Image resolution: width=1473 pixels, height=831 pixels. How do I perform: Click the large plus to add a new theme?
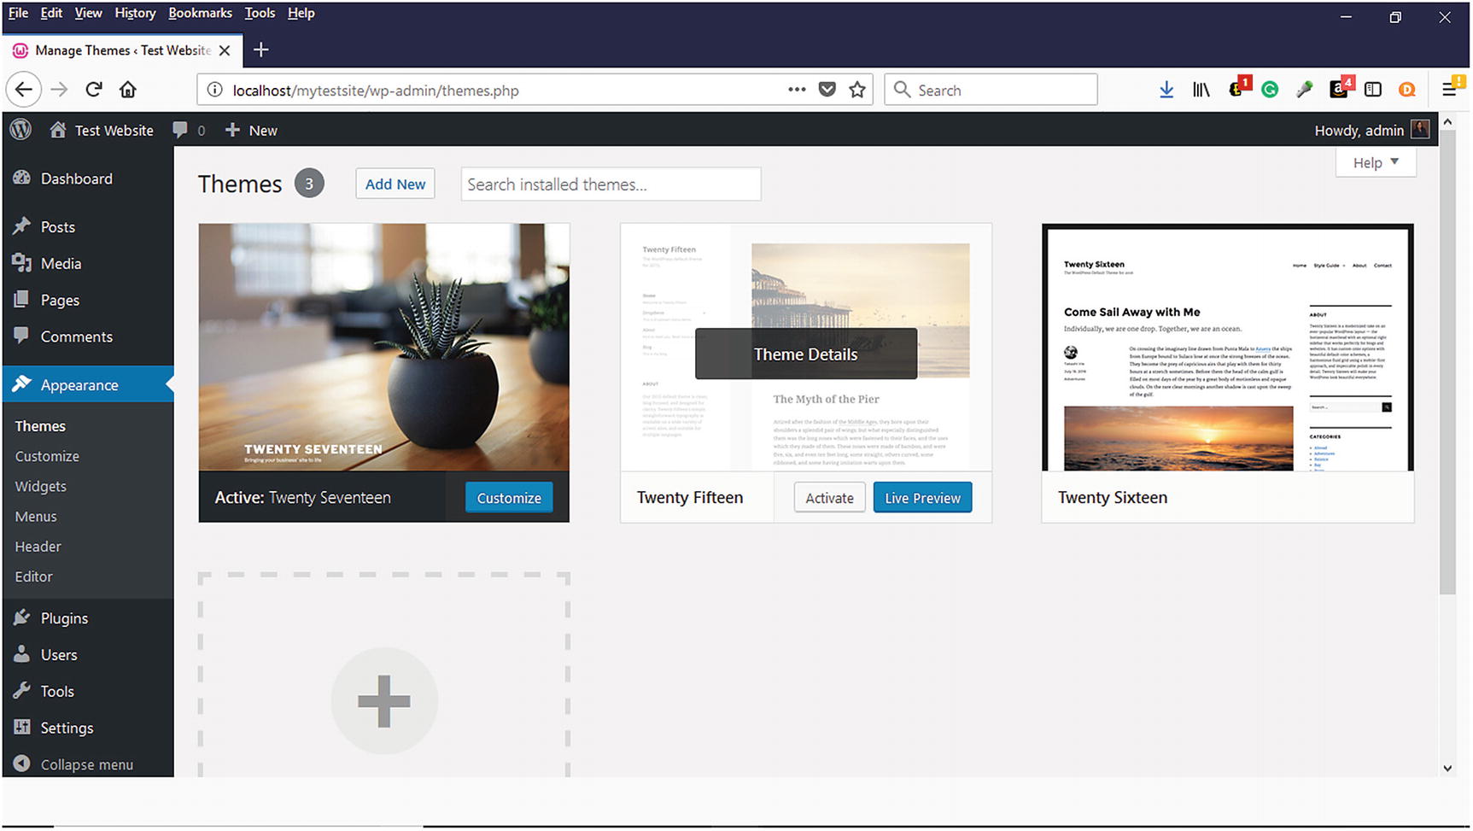coord(384,701)
